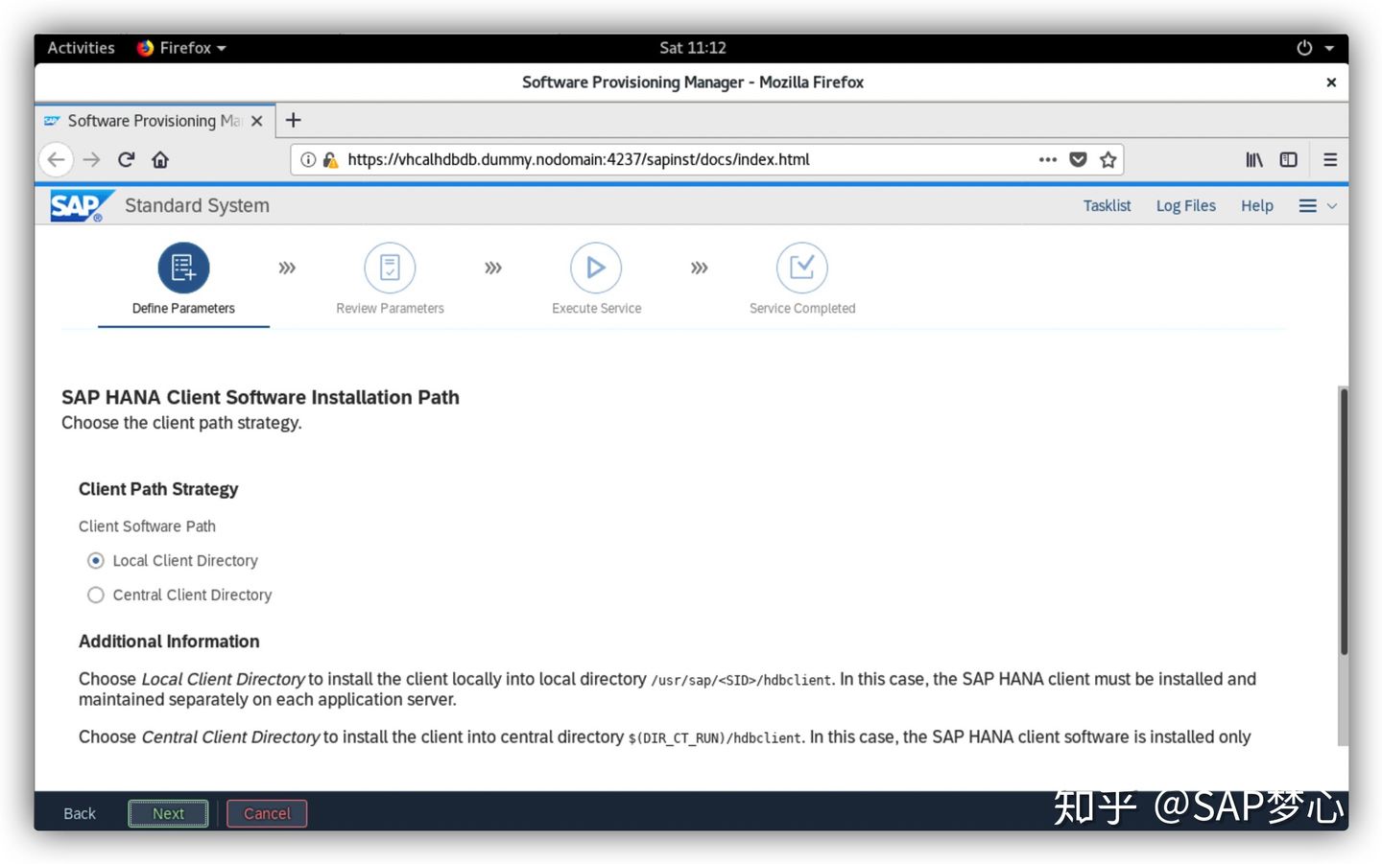Click the Client Path Strategy heading
Screen dimensions: 1382x864
click(158, 489)
